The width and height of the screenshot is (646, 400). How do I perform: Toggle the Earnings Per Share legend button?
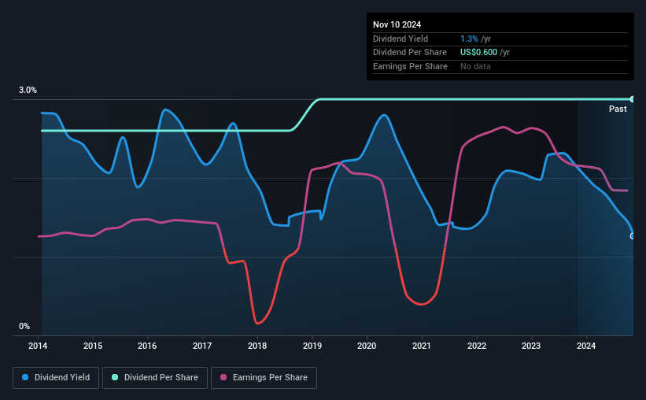264,378
